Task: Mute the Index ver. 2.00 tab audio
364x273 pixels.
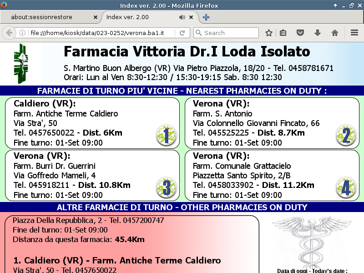Action: coord(182,17)
